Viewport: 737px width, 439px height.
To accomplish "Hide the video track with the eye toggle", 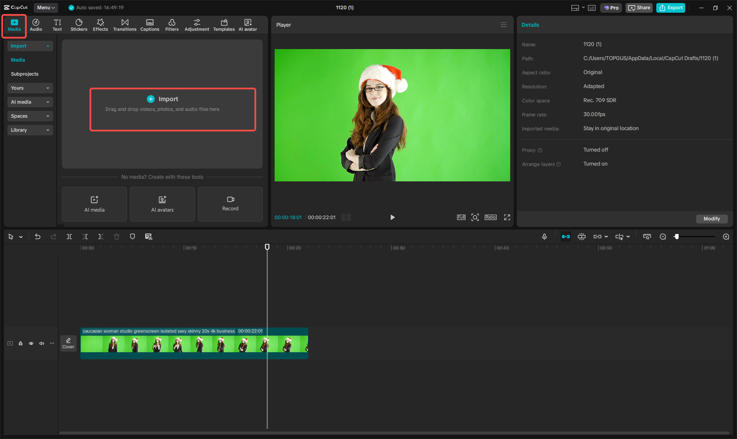I will (31, 343).
